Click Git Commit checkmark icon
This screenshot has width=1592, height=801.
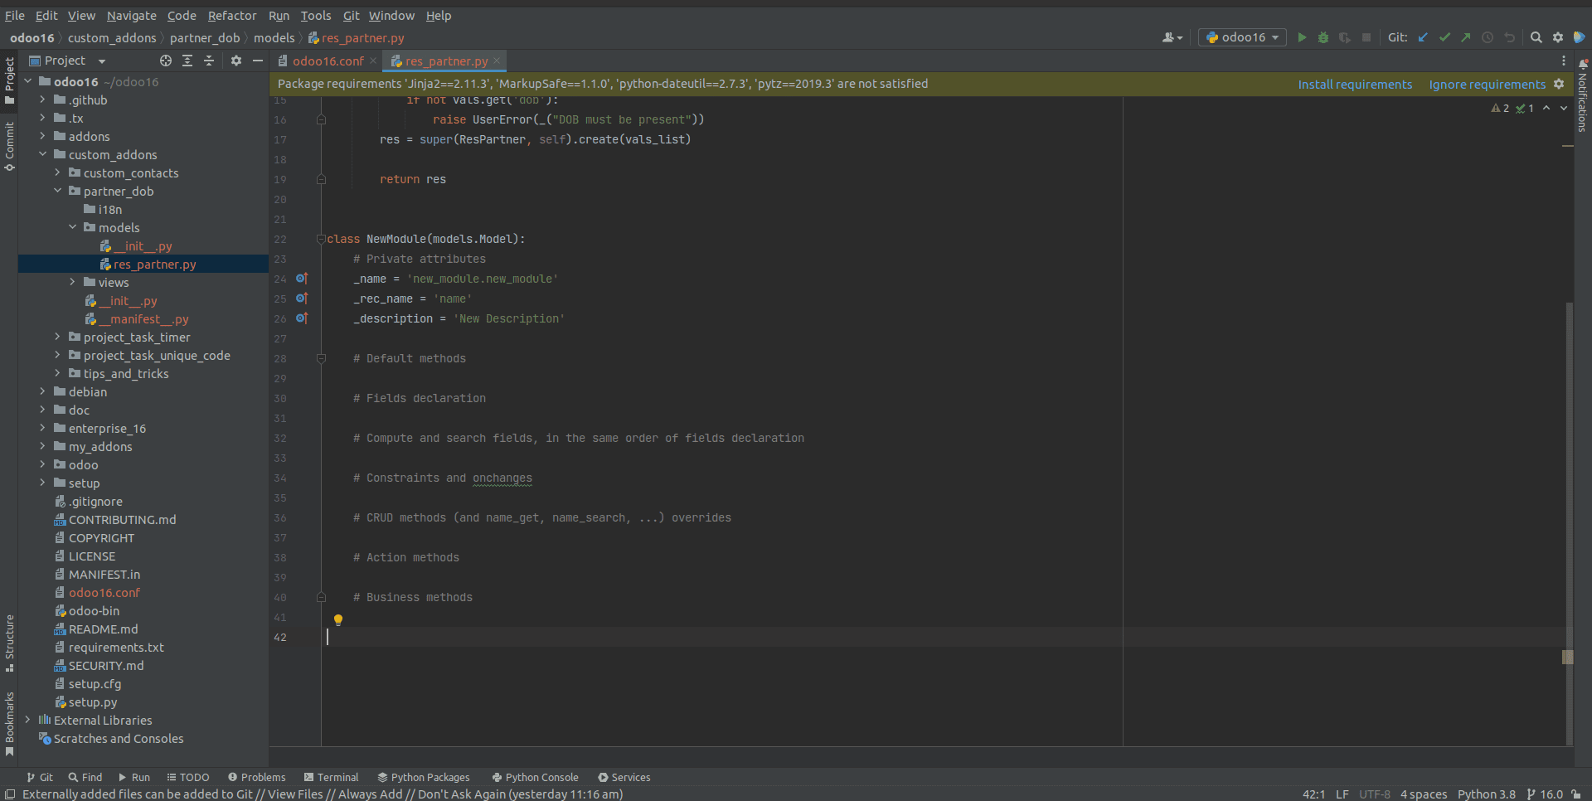(x=1444, y=37)
